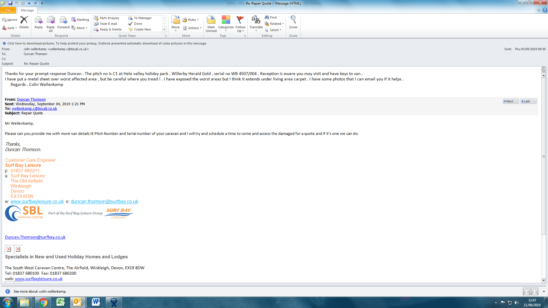Expand the Quick Steps gallery arrow
The height and width of the screenshot is (308, 548).
tap(164, 29)
